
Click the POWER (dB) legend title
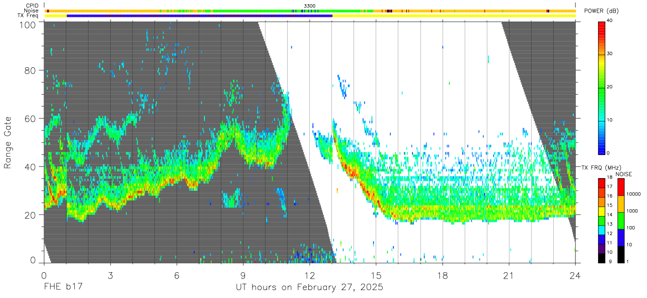[x=602, y=11]
